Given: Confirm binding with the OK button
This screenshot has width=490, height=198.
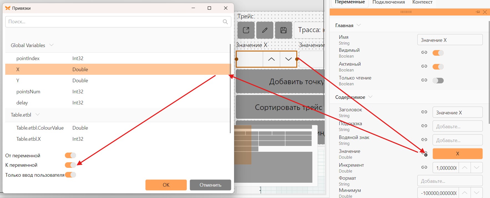Looking at the screenshot, I should [x=166, y=185].
